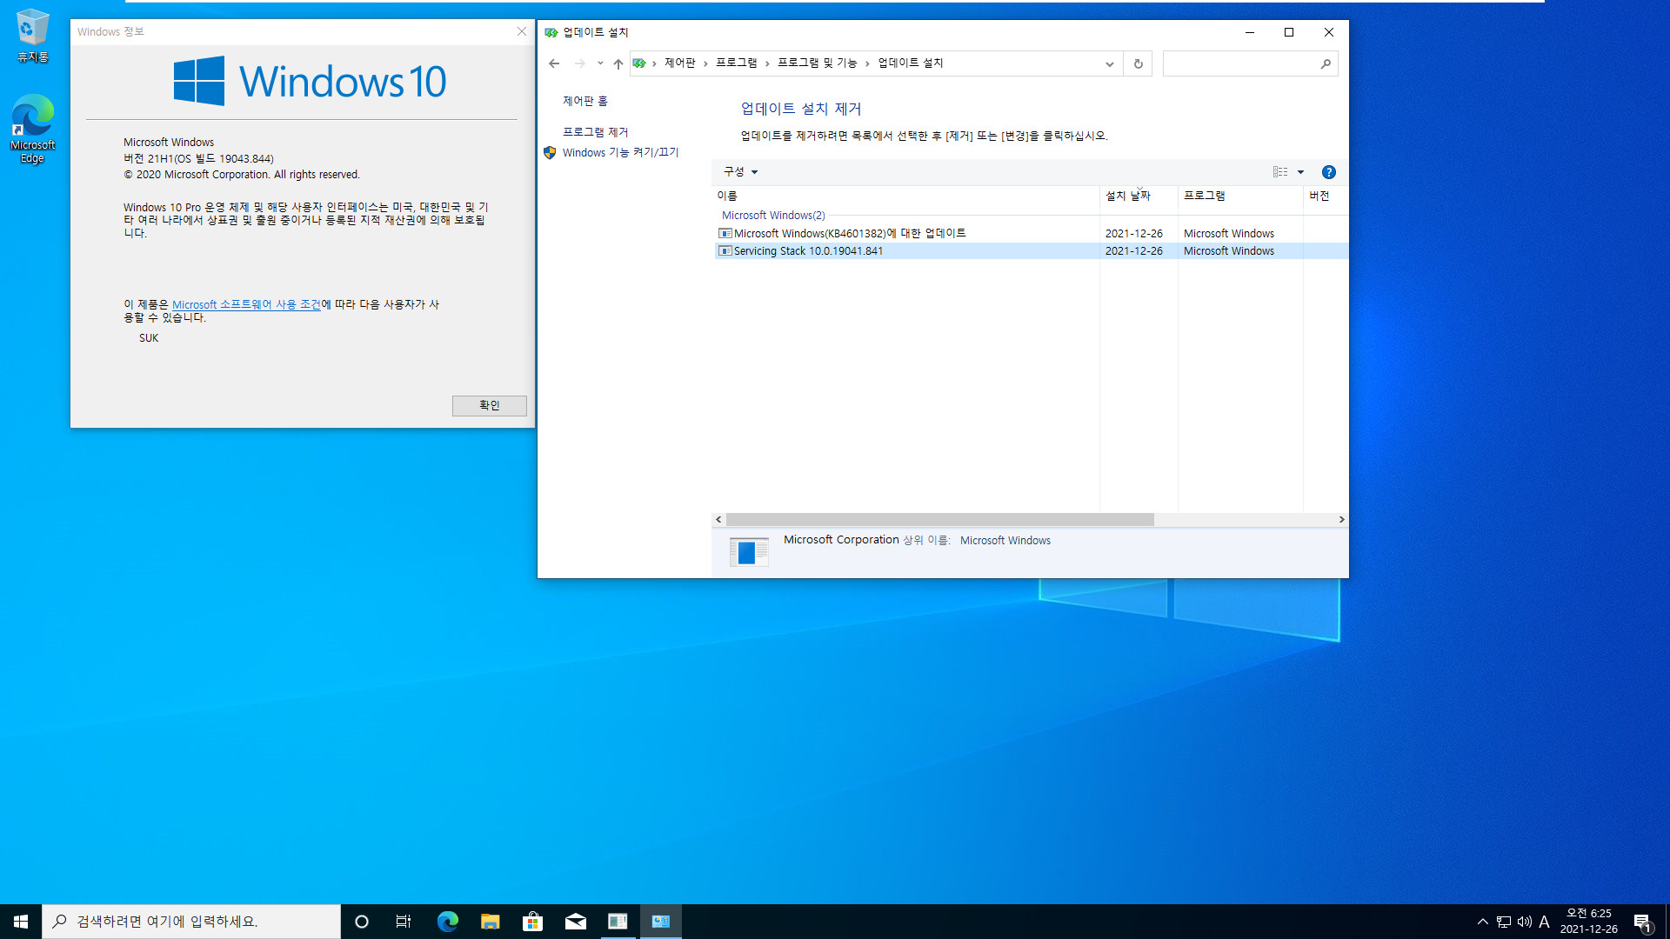The height and width of the screenshot is (939, 1670).
Task: Click chevron after 프로그램 및 기능 breadcrumb
Action: tap(867, 63)
